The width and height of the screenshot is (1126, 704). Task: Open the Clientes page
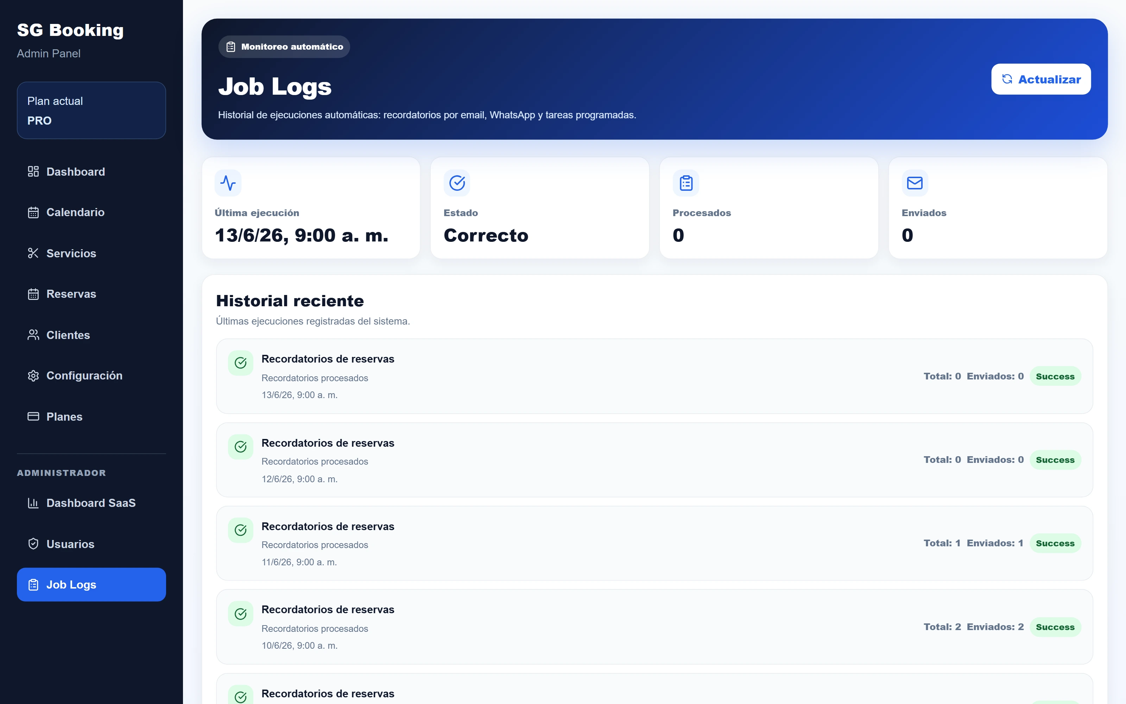(91, 335)
